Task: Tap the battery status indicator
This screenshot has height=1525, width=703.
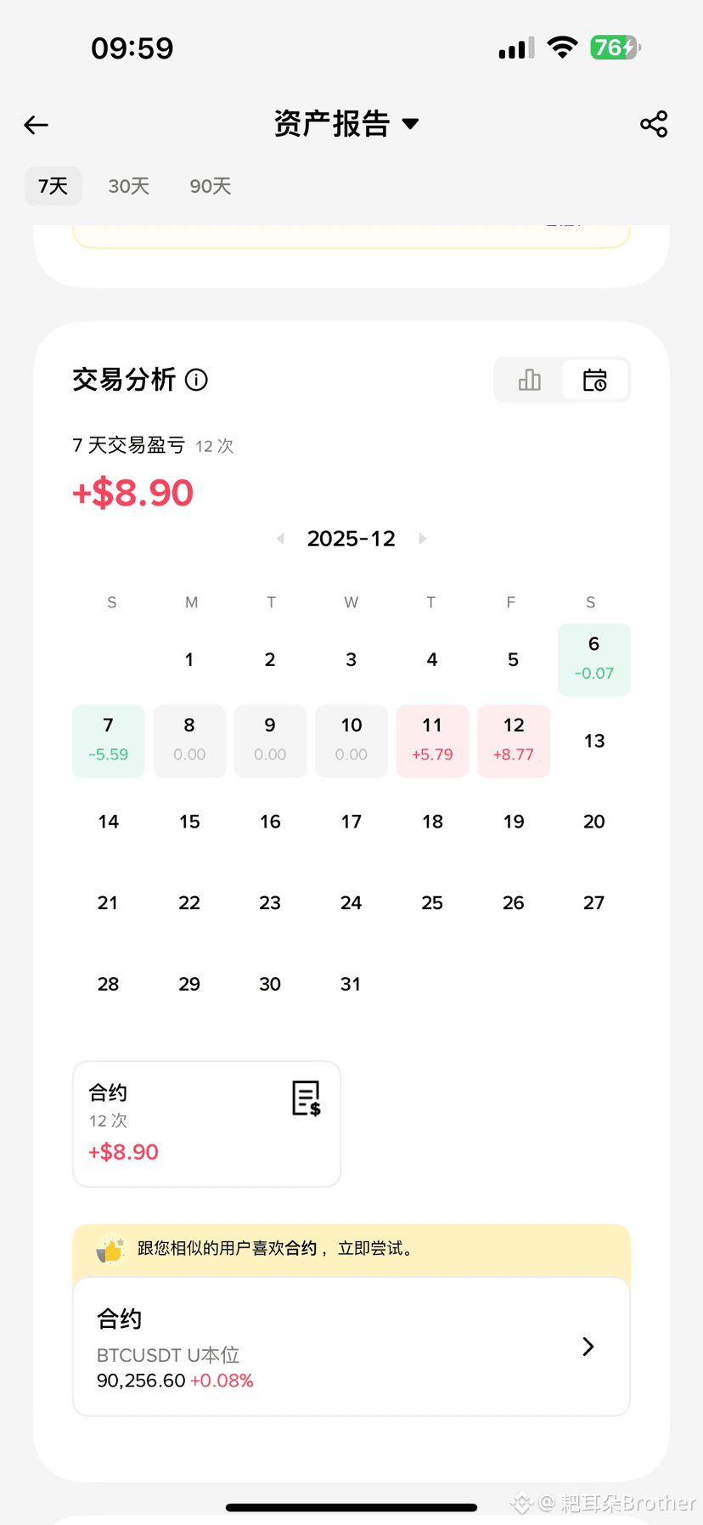Action: click(615, 48)
